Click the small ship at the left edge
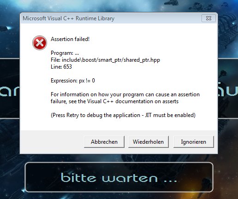 (6, 29)
